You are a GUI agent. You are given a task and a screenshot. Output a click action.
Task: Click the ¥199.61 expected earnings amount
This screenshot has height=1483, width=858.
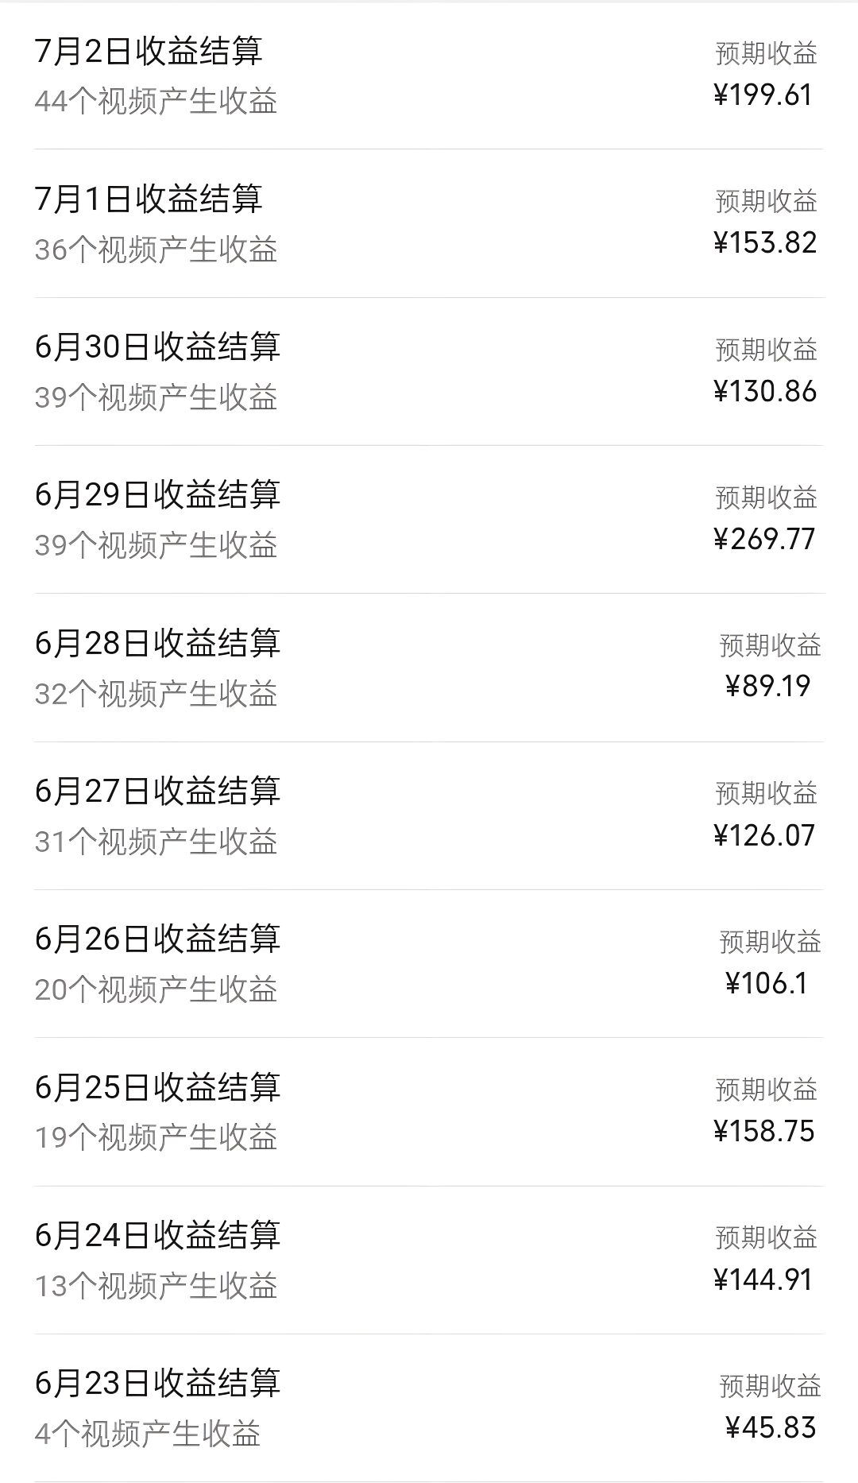coord(763,95)
